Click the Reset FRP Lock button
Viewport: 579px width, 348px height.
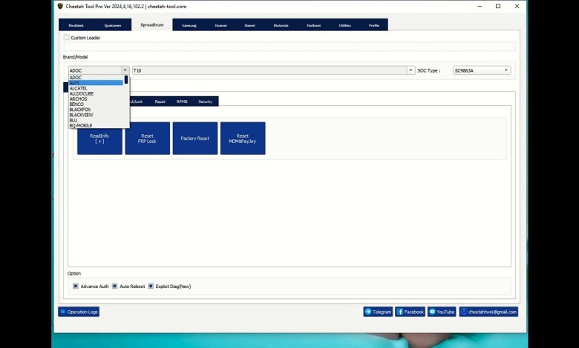pyautogui.click(x=147, y=138)
